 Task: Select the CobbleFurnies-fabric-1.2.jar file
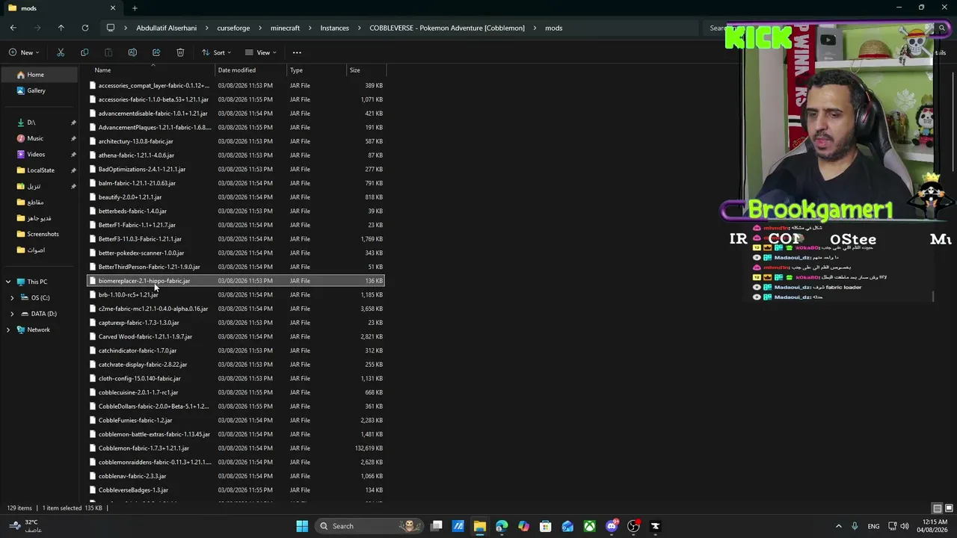236,420
